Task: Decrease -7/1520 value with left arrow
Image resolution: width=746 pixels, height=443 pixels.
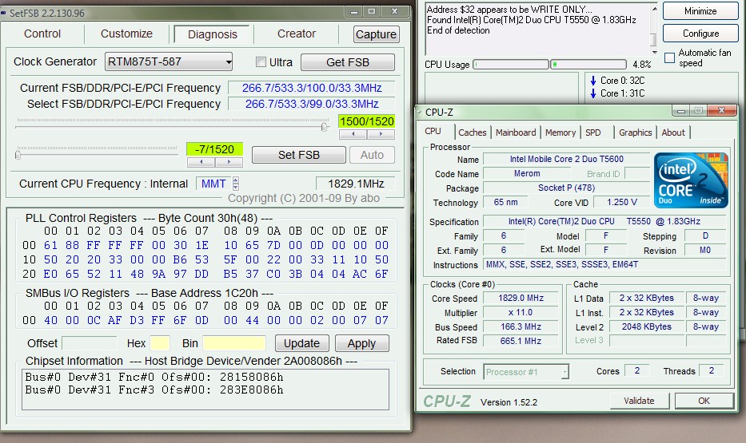Action: coord(201,162)
